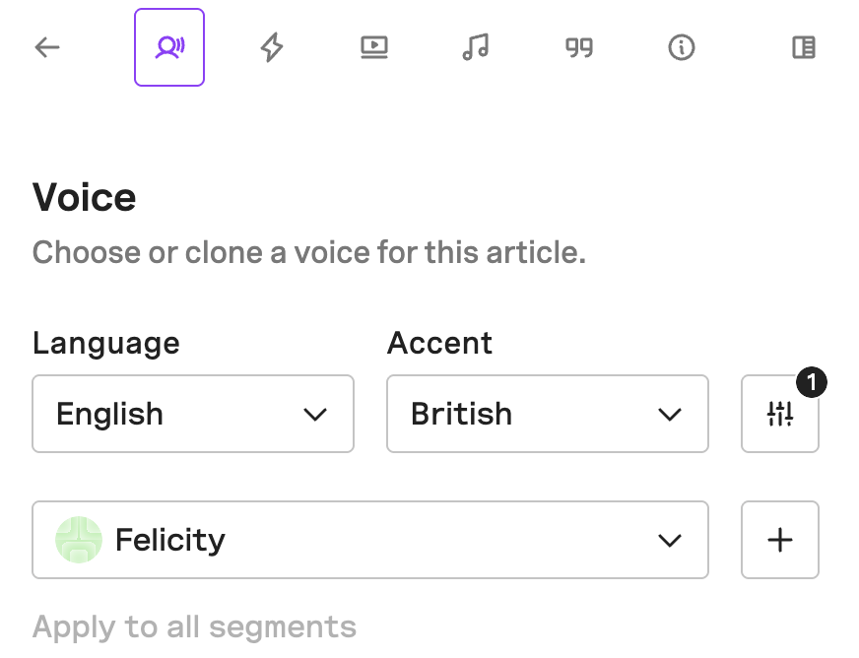This screenshot has width=859, height=658.
Task: Click Felicity's green avatar icon
Action: tap(78, 540)
